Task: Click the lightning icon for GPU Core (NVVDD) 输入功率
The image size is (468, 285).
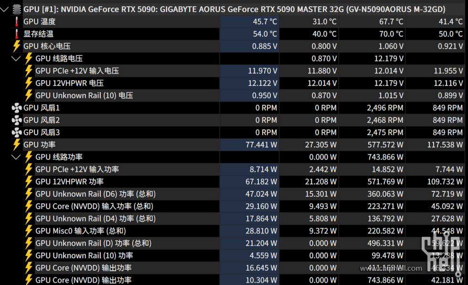Action: 29,206
